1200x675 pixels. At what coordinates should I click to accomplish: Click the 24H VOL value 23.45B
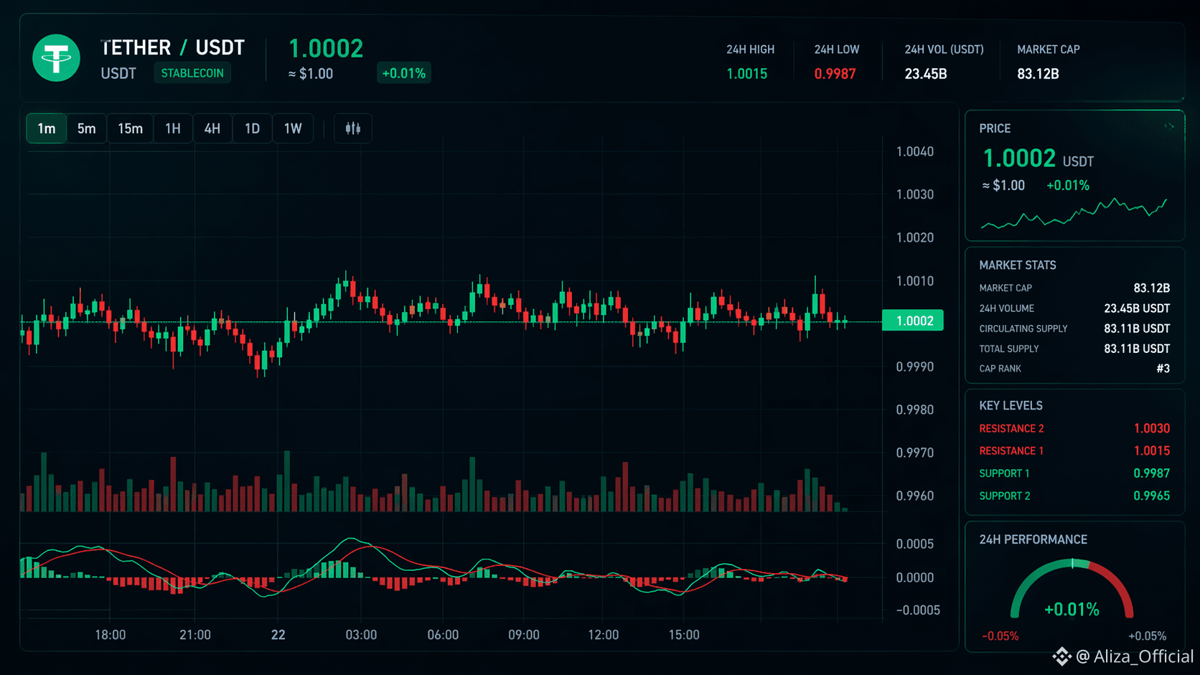pyautogui.click(x=926, y=74)
